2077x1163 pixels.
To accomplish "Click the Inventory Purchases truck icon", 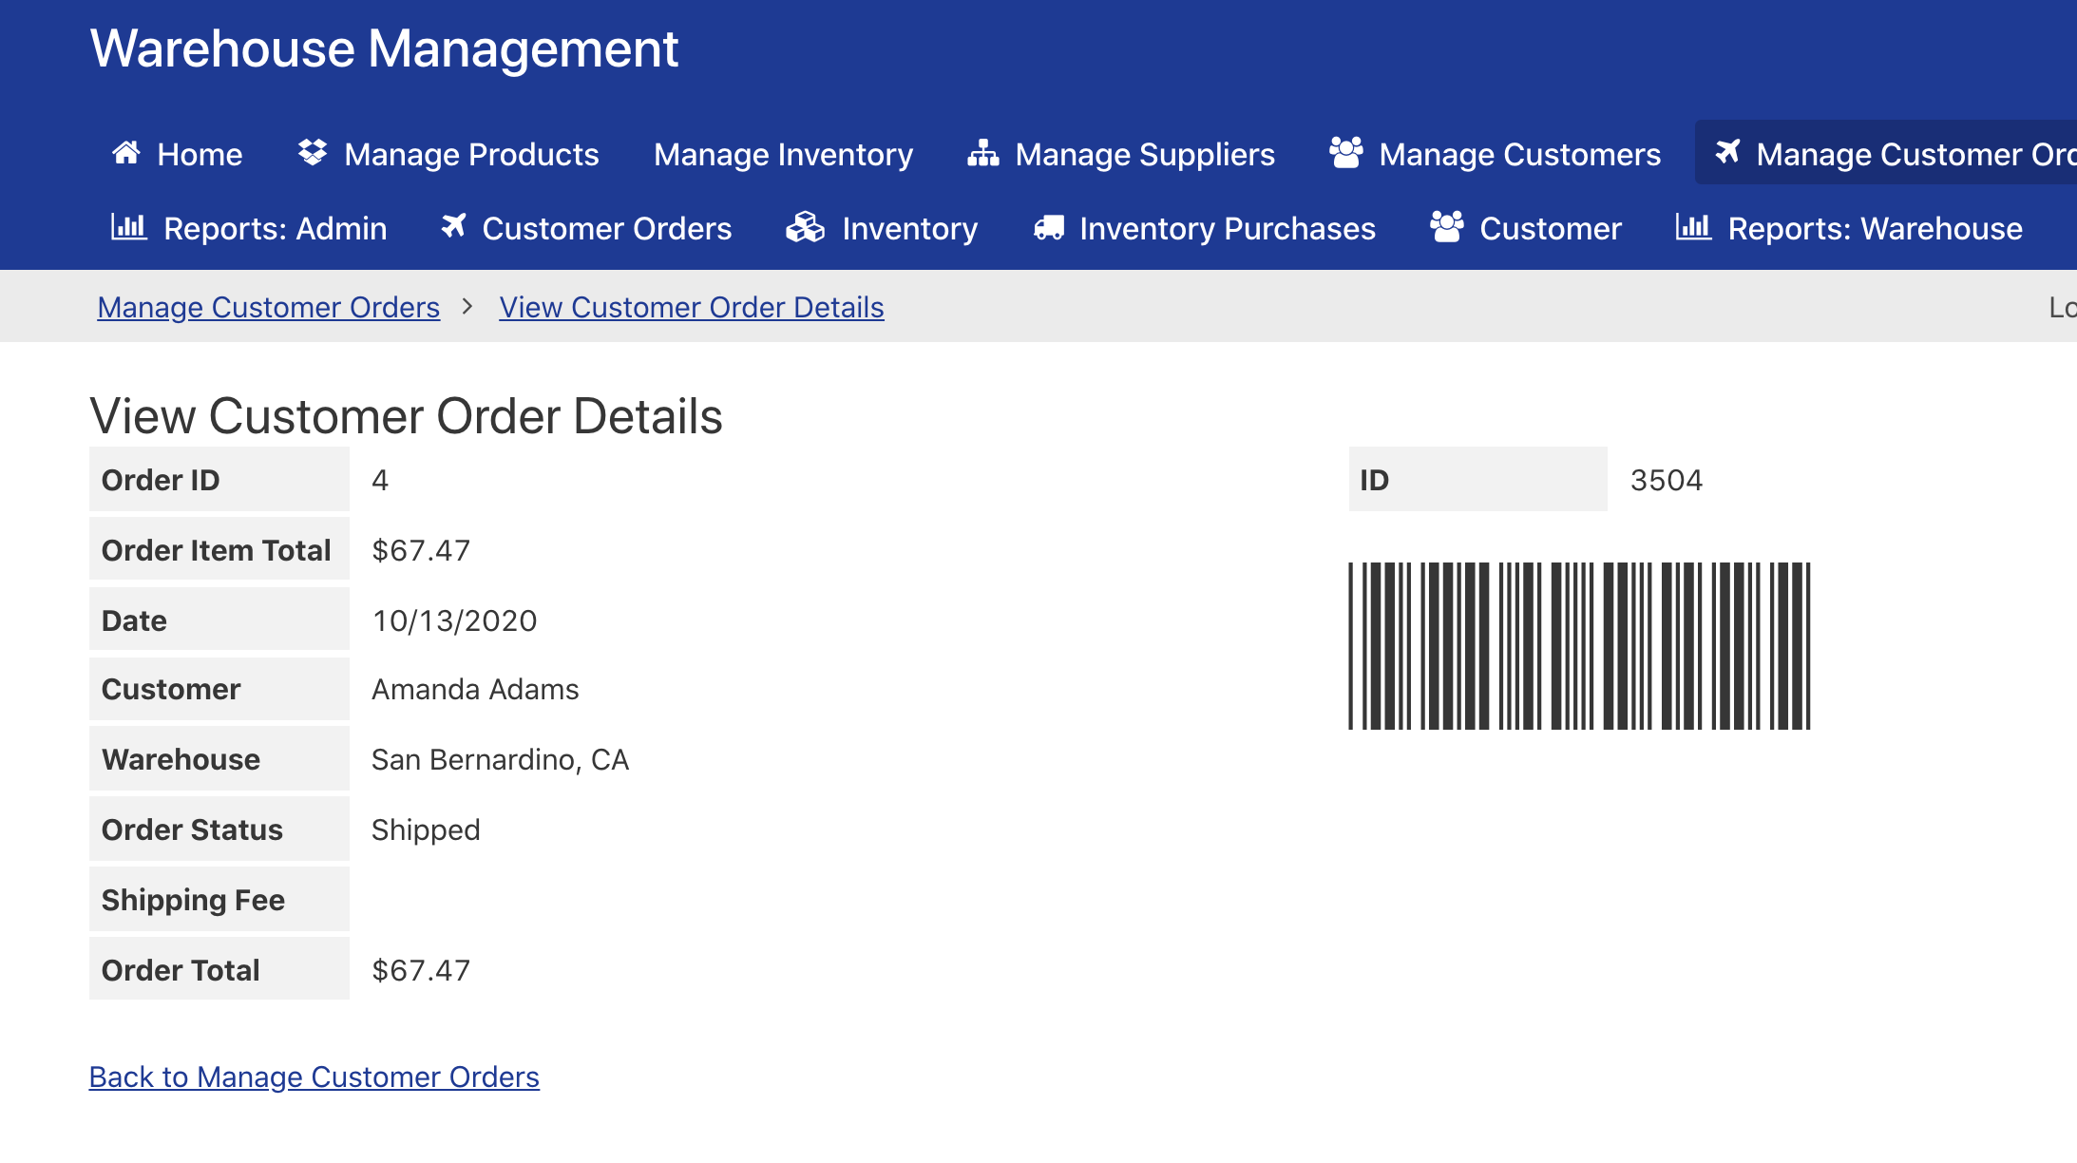I will 1049,228.
